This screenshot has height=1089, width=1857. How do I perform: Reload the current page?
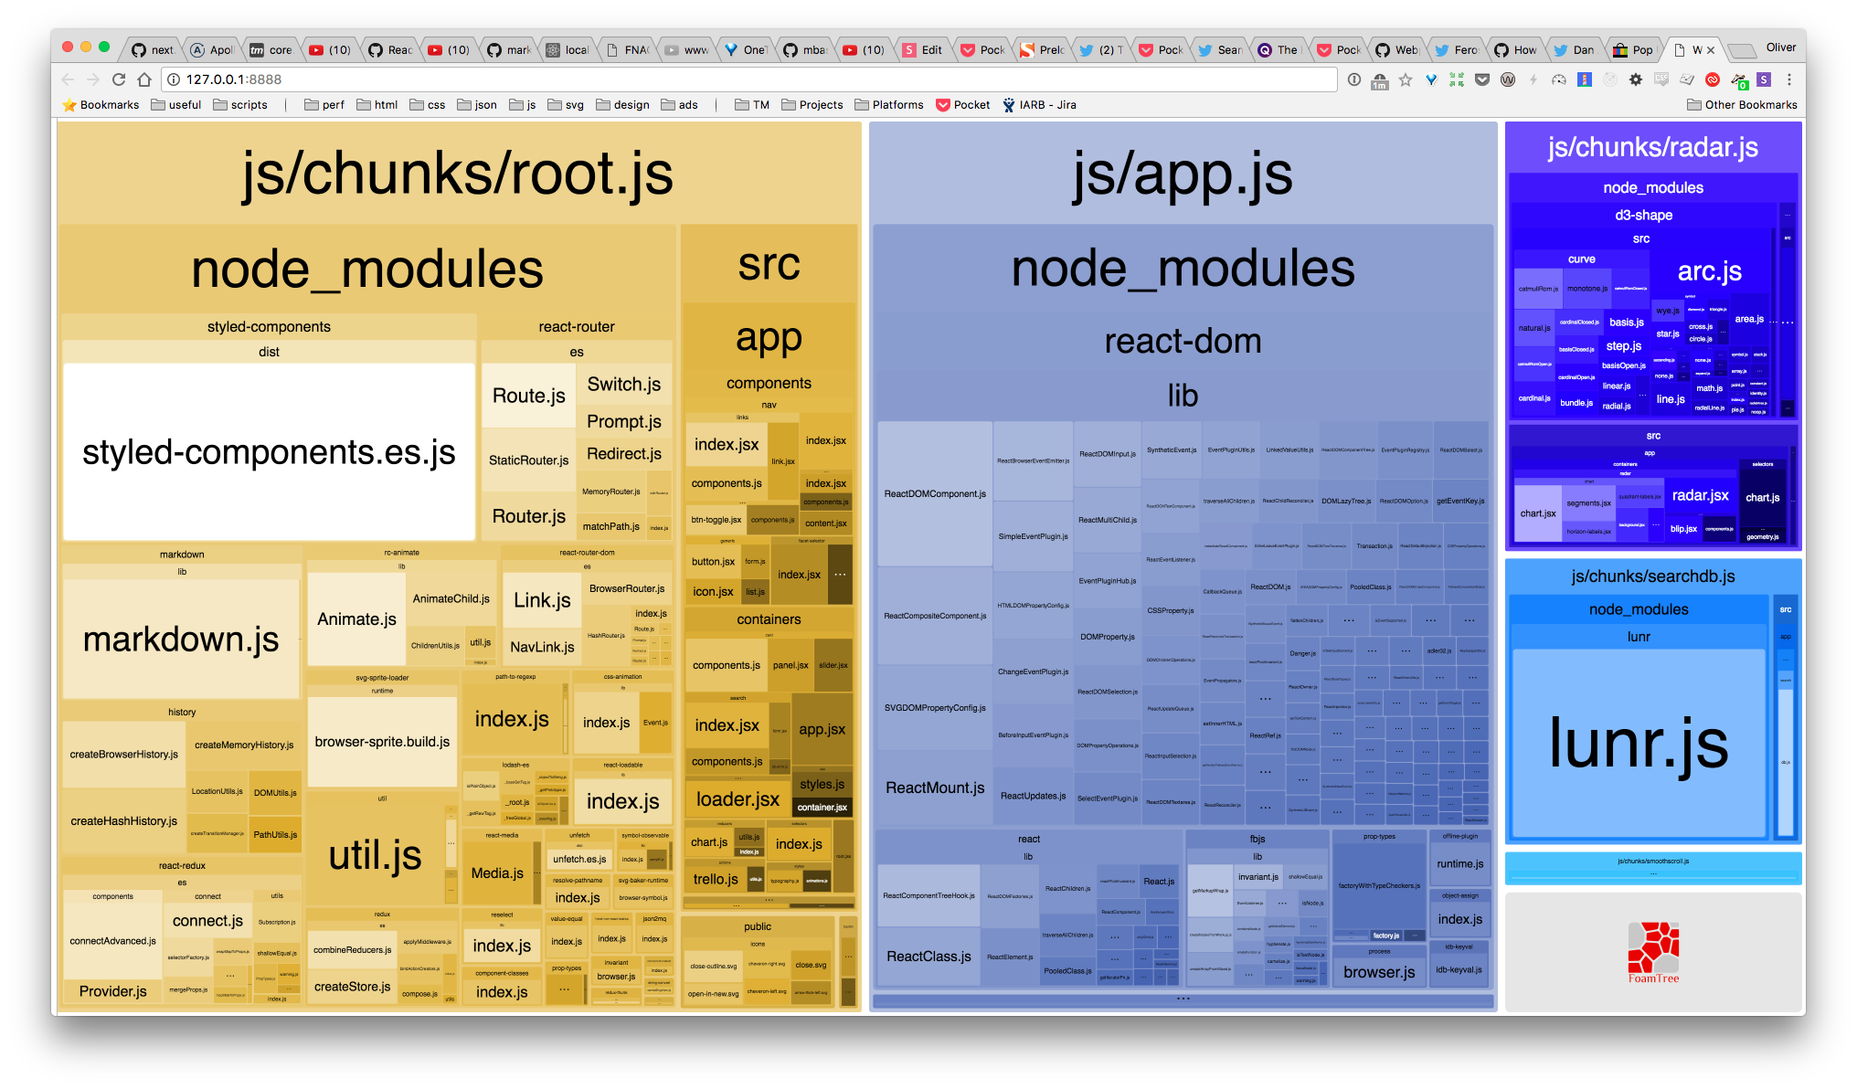[x=119, y=79]
